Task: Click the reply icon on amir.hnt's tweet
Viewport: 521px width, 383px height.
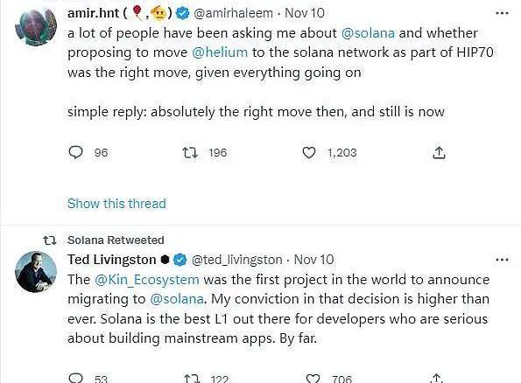Action: pyautogui.click(x=75, y=153)
